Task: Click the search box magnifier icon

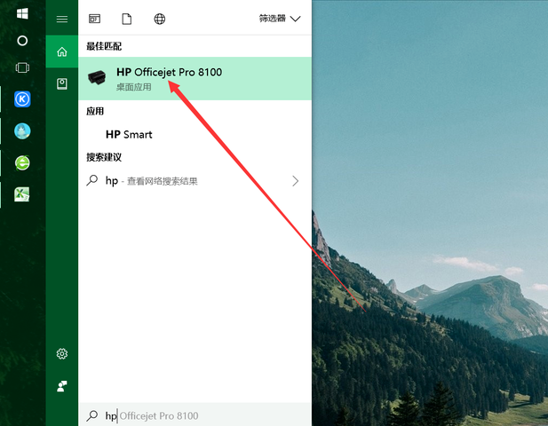Action: pyautogui.click(x=92, y=415)
